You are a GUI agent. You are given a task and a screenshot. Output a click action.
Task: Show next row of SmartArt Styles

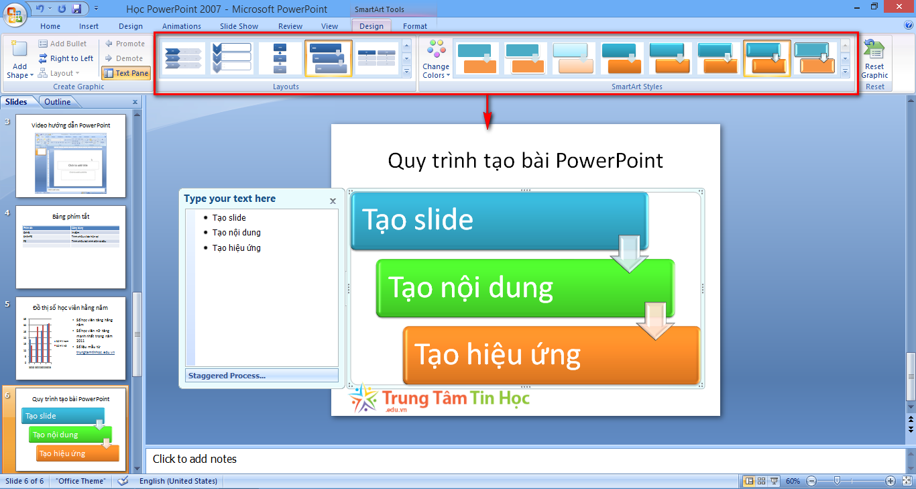click(845, 58)
